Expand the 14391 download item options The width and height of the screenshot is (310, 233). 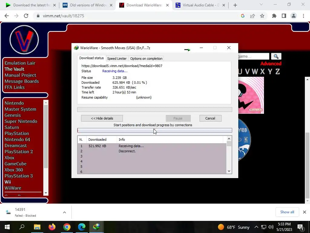pos(64,212)
